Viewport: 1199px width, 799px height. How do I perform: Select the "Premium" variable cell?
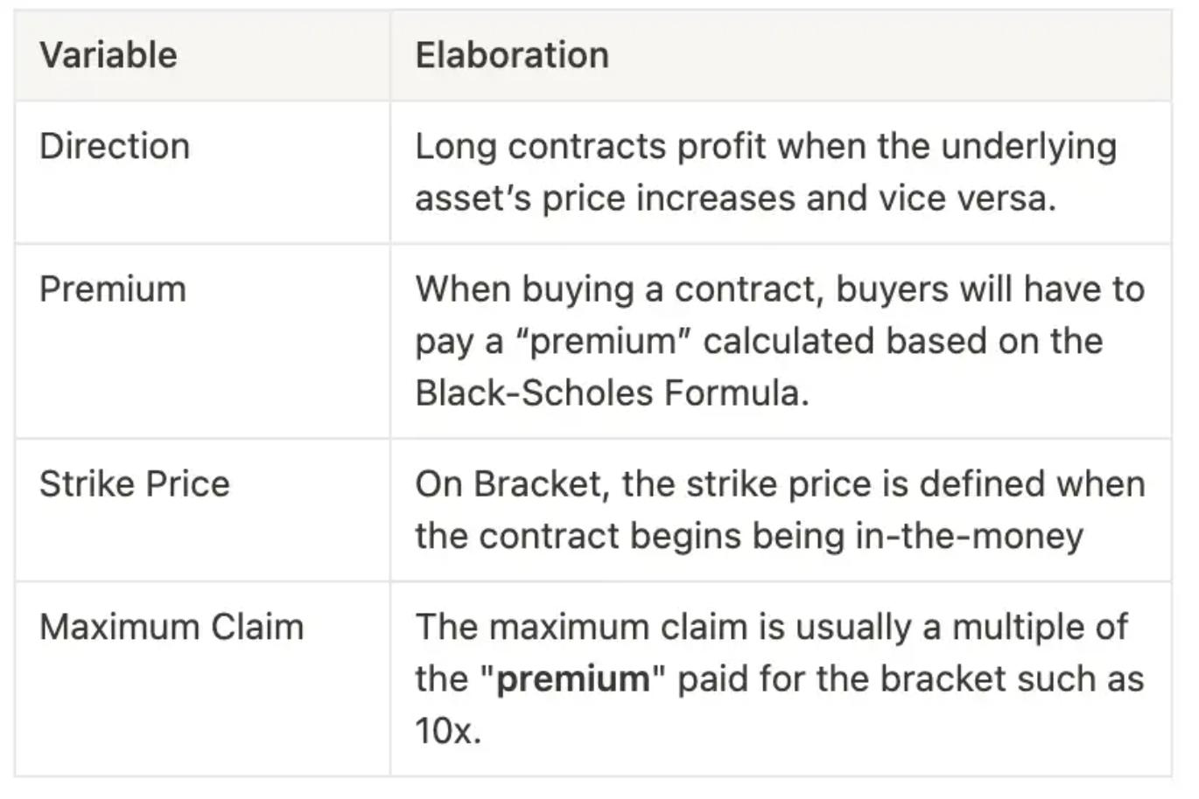pos(113,289)
